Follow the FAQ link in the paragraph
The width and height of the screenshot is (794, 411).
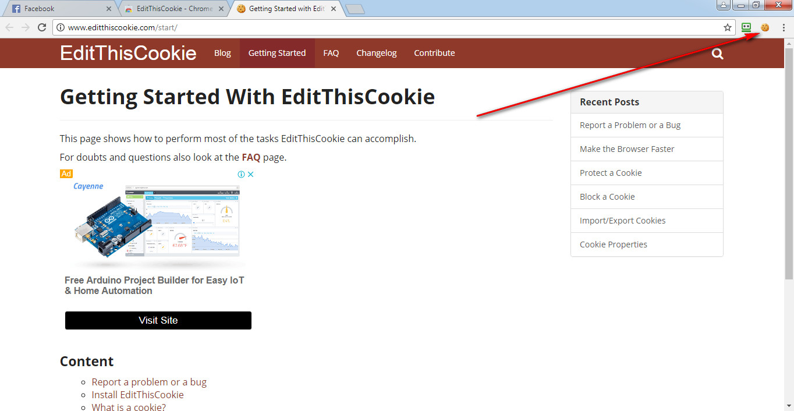251,157
